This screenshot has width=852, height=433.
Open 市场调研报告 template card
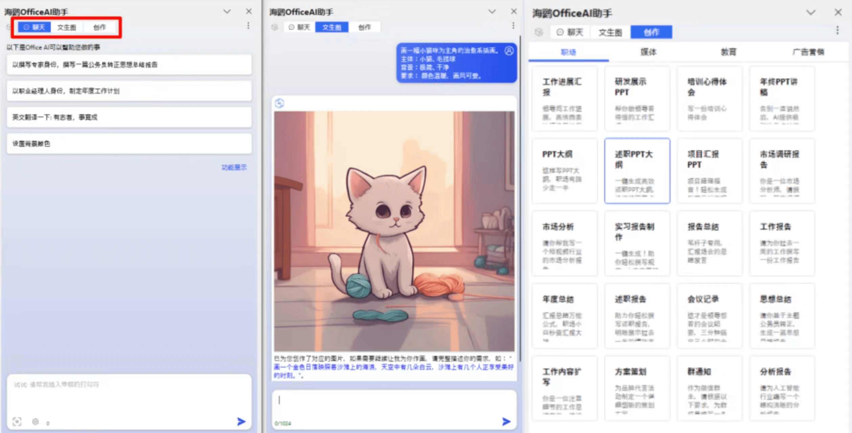(782, 171)
